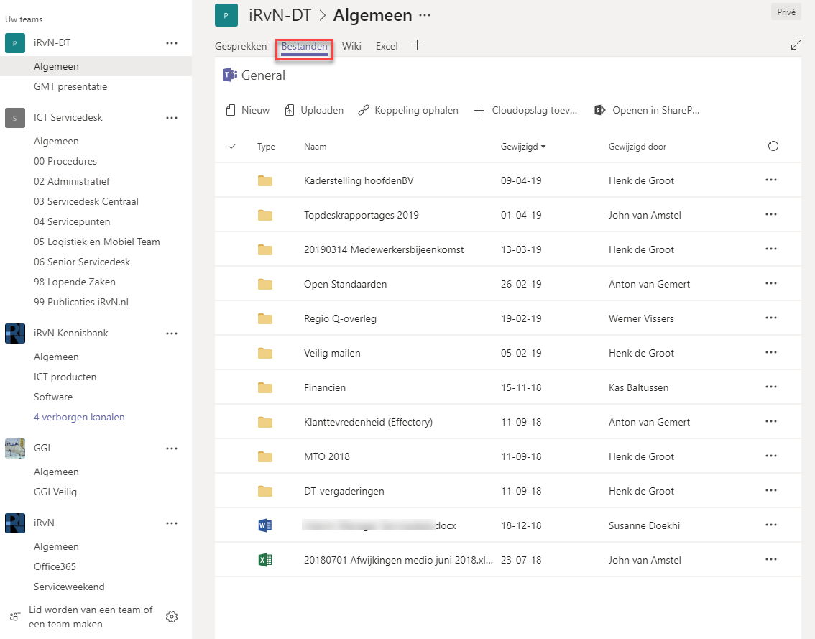Open more options for iRvN-DT team
The width and height of the screenshot is (815, 639).
pyautogui.click(x=172, y=43)
